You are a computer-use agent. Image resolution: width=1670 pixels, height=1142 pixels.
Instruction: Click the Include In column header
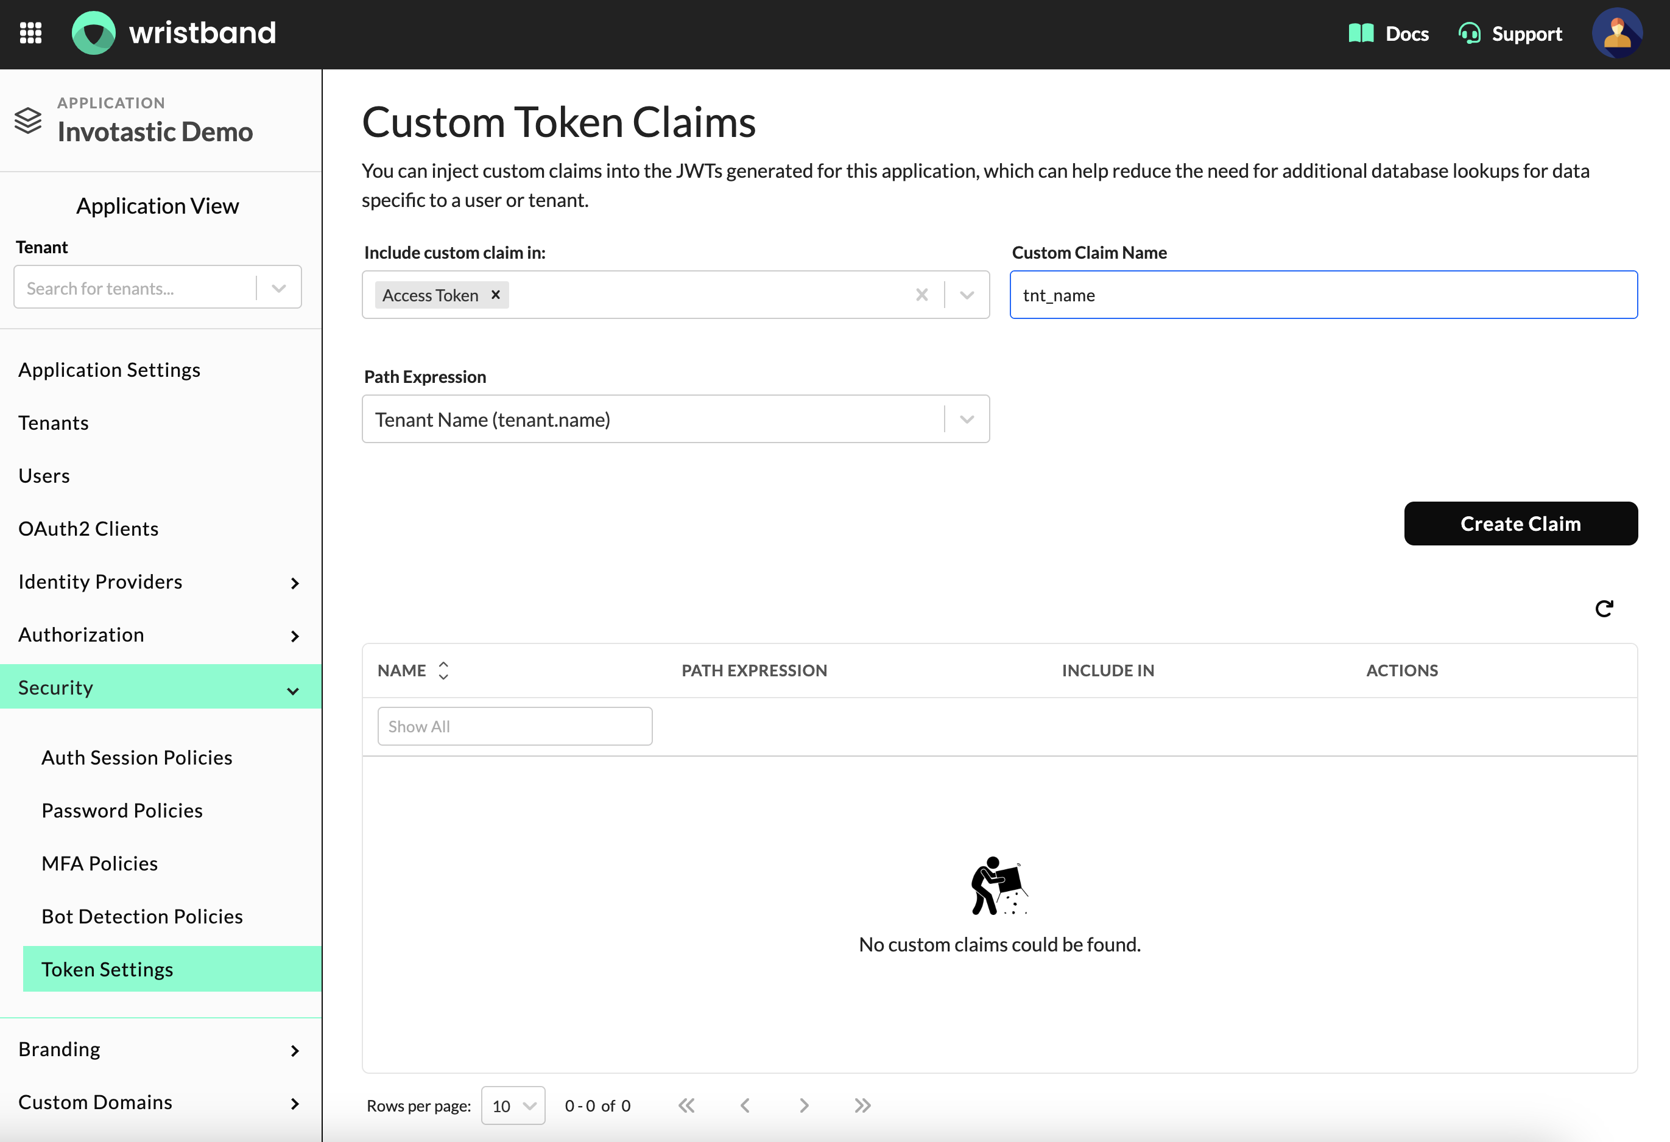(x=1108, y=670)
